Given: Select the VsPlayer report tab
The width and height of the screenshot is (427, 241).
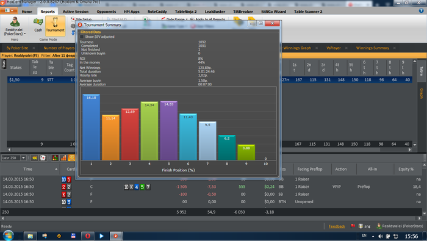Looking at the screenshot, I should [x=334, y=48].
